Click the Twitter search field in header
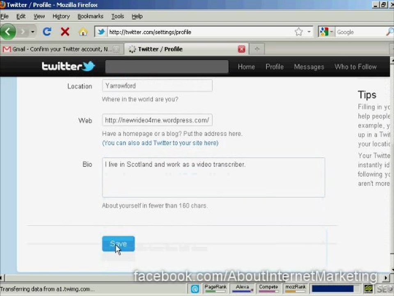 167,67
